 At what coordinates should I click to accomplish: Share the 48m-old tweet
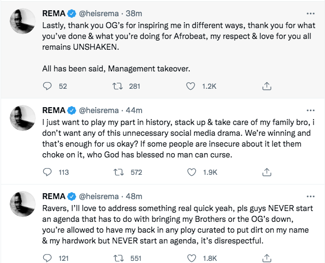[266, 258]
